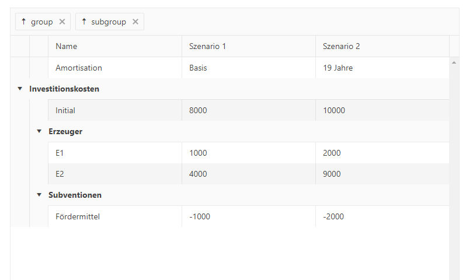This screenshot has height=280, width=466.
Task: Click the Fördermittel Szenario 2 value -2000
Action: pyautogui.click(x=333, y=216)
